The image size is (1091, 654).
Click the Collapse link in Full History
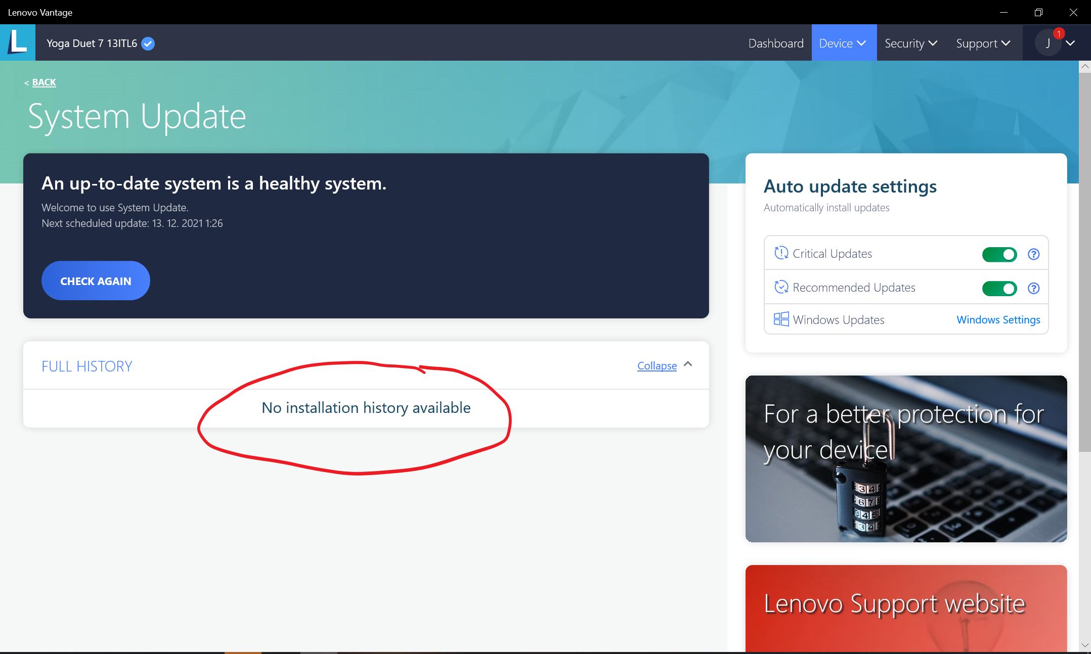(657, 365)
